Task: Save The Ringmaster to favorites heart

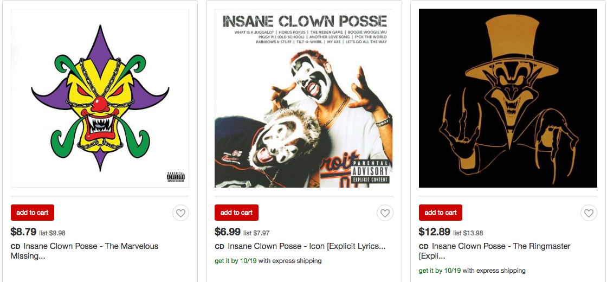Action: [x=589, y=213]
